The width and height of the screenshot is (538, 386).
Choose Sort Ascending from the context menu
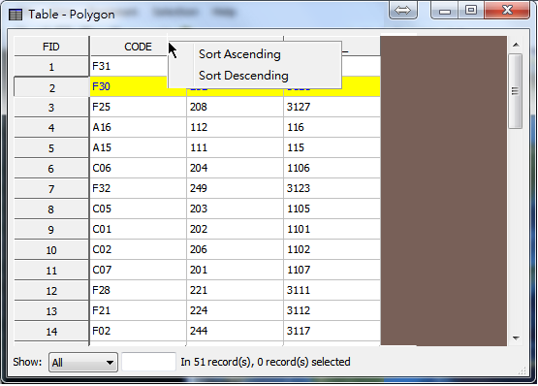(255, 54)
